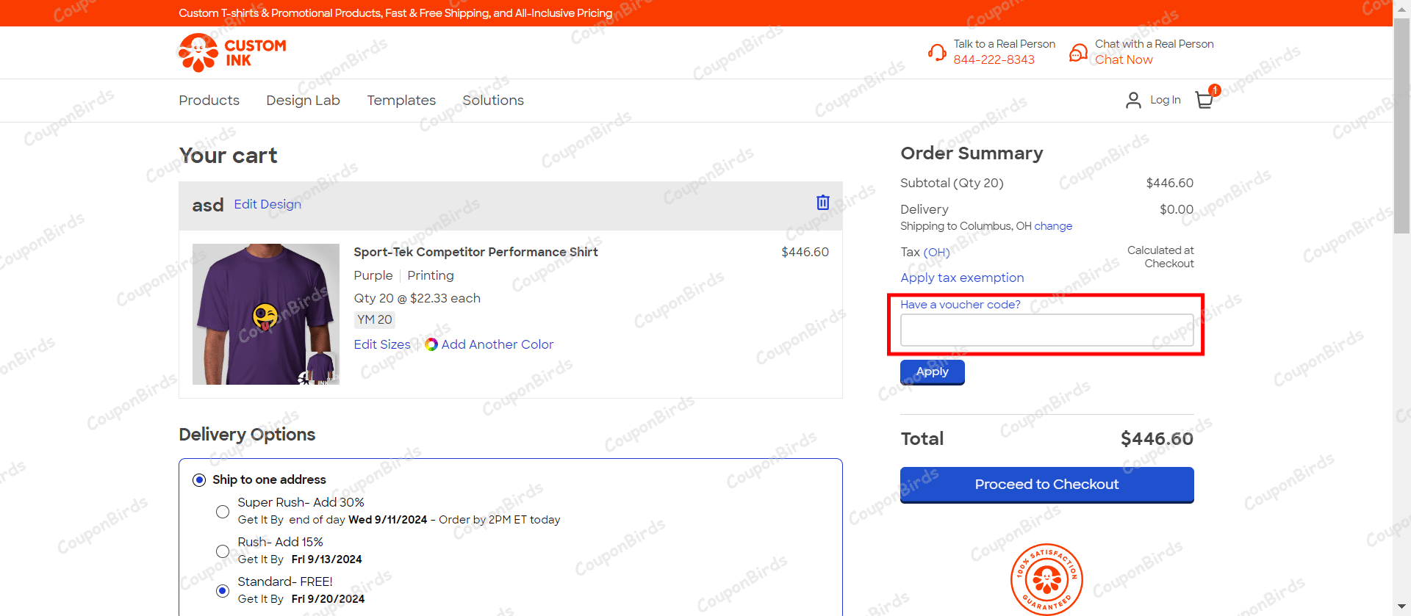Click Add Another Color link
This screenshot has width=1411, height=616.
tap(498, 344)
